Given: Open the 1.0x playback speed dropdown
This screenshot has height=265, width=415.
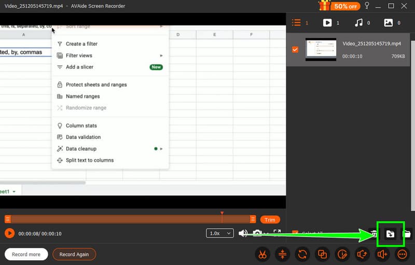Looking at the screenshot, I should pos(220,233).
